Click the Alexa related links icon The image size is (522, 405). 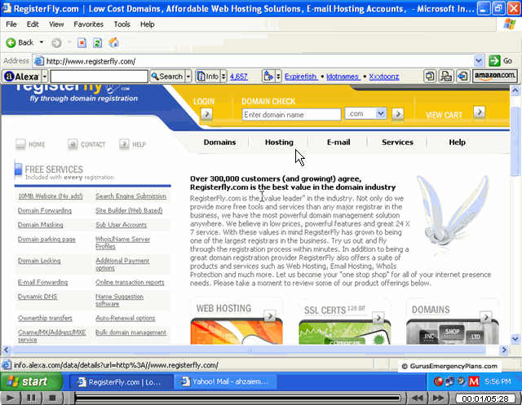pos(268,77)
